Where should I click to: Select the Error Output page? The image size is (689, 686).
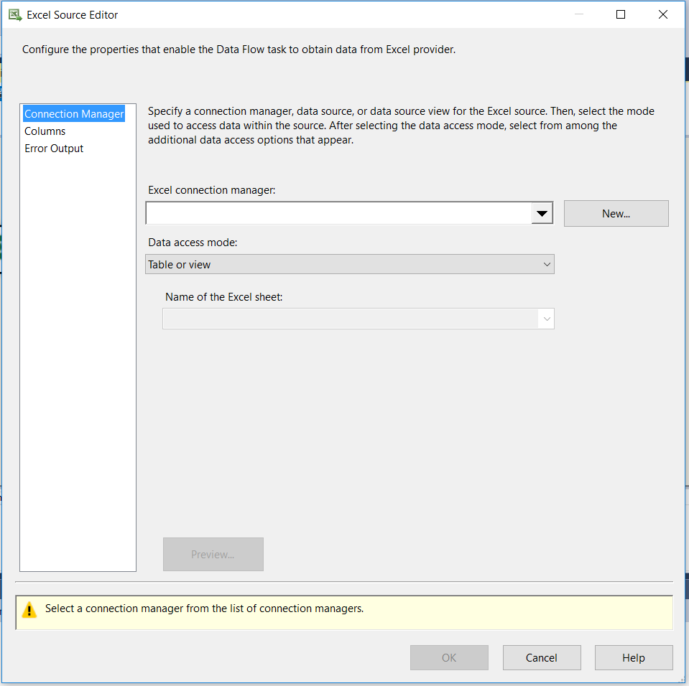[53, 149]
